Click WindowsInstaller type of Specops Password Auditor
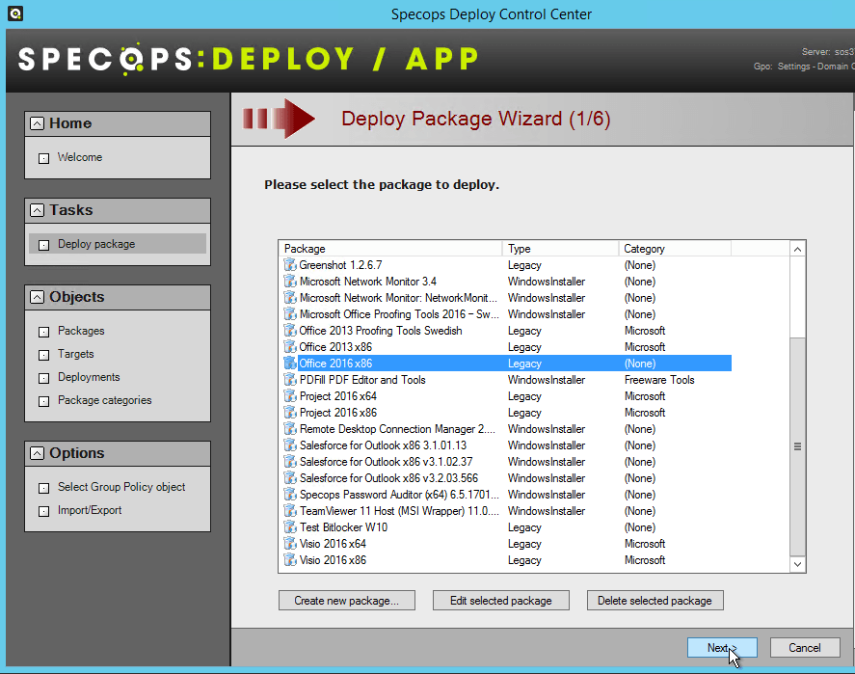This screenshot has width=855, height=674. coord(547,495)
